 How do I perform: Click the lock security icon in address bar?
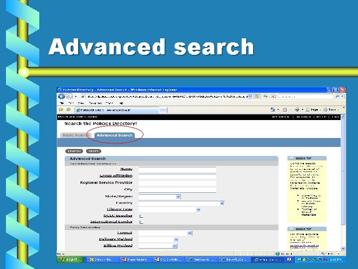257,96
